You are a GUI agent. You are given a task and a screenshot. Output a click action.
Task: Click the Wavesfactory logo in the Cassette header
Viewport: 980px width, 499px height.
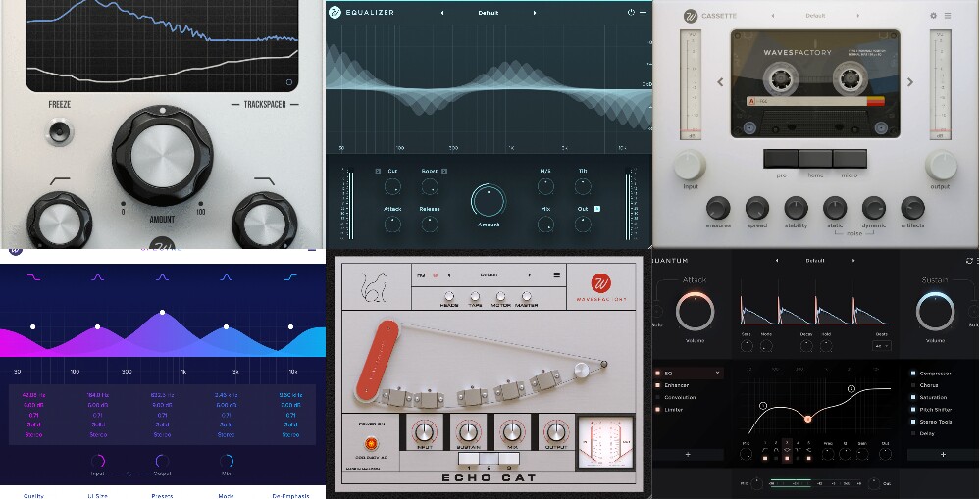point(691,16)
